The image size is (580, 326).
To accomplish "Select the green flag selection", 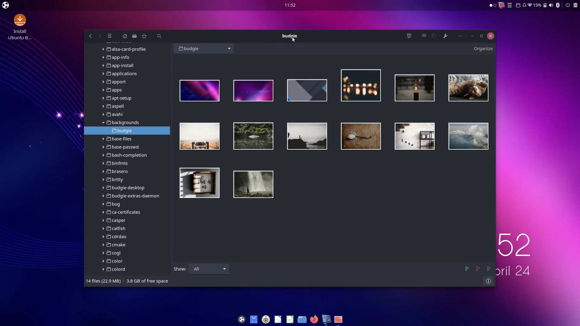I will (467, 269).
